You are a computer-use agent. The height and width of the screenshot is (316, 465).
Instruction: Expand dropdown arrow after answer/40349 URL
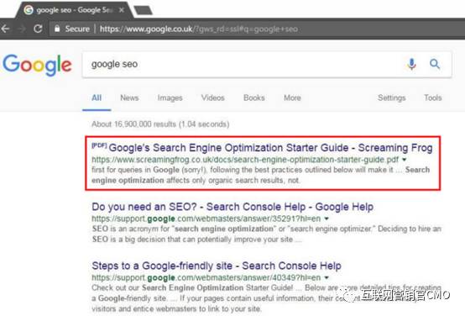coord(327,278)
